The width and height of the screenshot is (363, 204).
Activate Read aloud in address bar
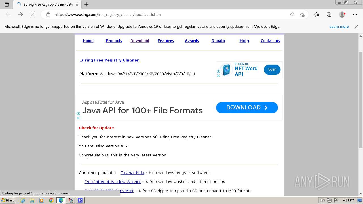[292, 14]
